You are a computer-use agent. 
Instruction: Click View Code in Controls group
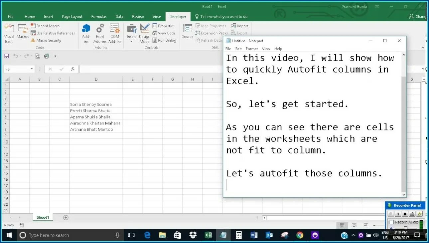(x=164, y=33)
